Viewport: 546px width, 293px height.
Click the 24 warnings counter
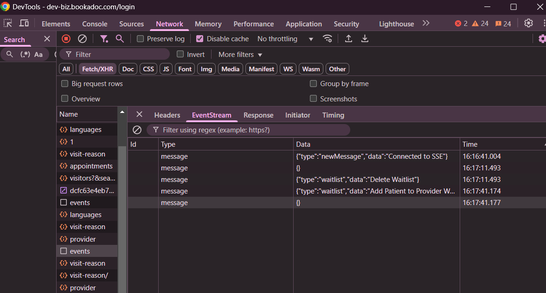tap(480, 23)
